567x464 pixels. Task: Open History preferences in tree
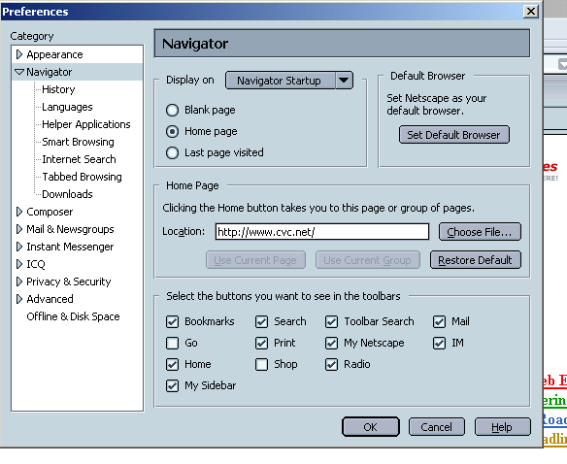(58, 89)
